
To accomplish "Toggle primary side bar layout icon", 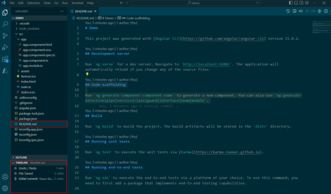I will (290, 3).
